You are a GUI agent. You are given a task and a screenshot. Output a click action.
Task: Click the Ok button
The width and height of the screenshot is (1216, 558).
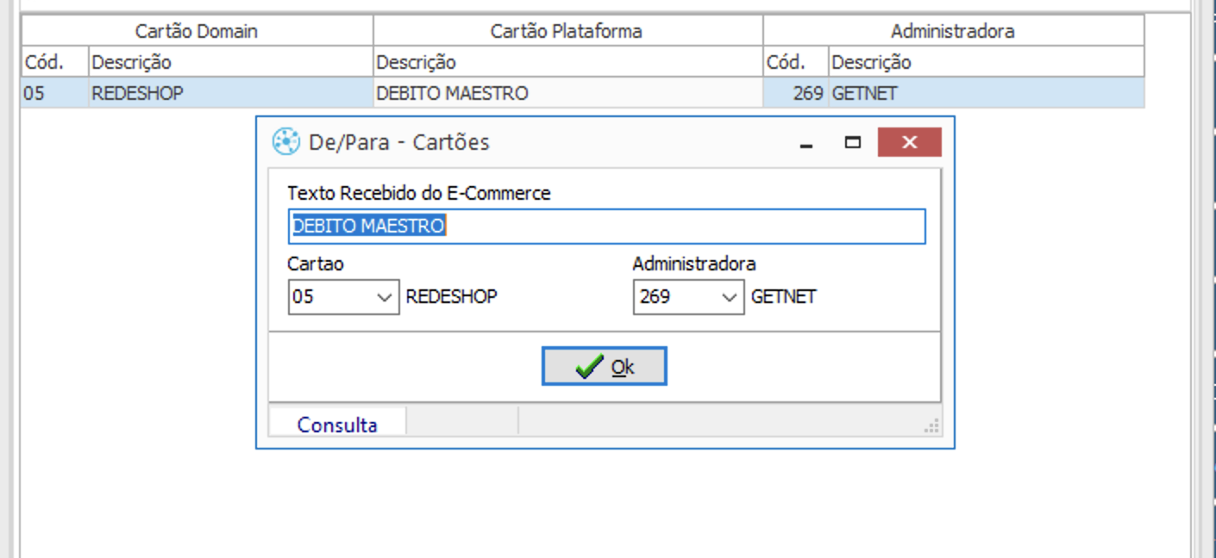(x=604, y=367)
